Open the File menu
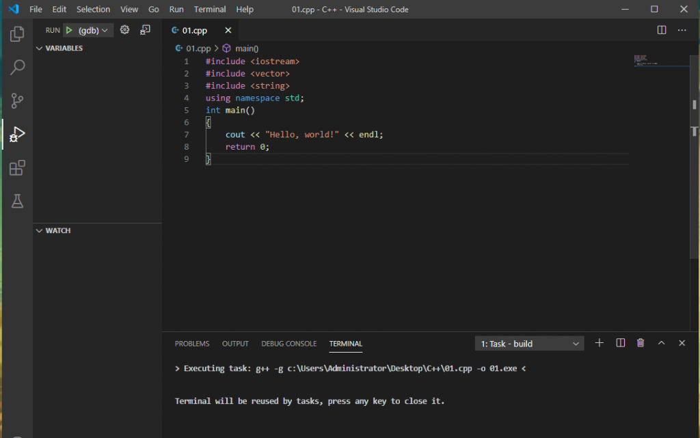 coord(36,10)
